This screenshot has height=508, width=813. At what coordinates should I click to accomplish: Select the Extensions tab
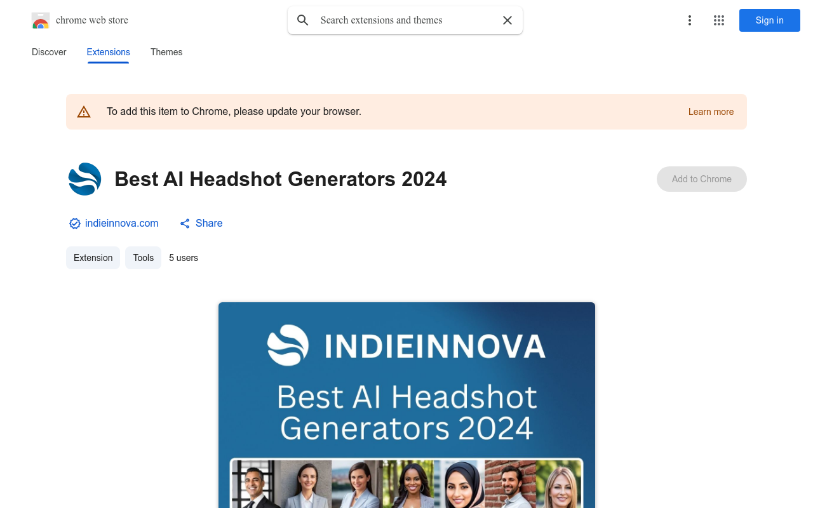(x=109, y=52)
